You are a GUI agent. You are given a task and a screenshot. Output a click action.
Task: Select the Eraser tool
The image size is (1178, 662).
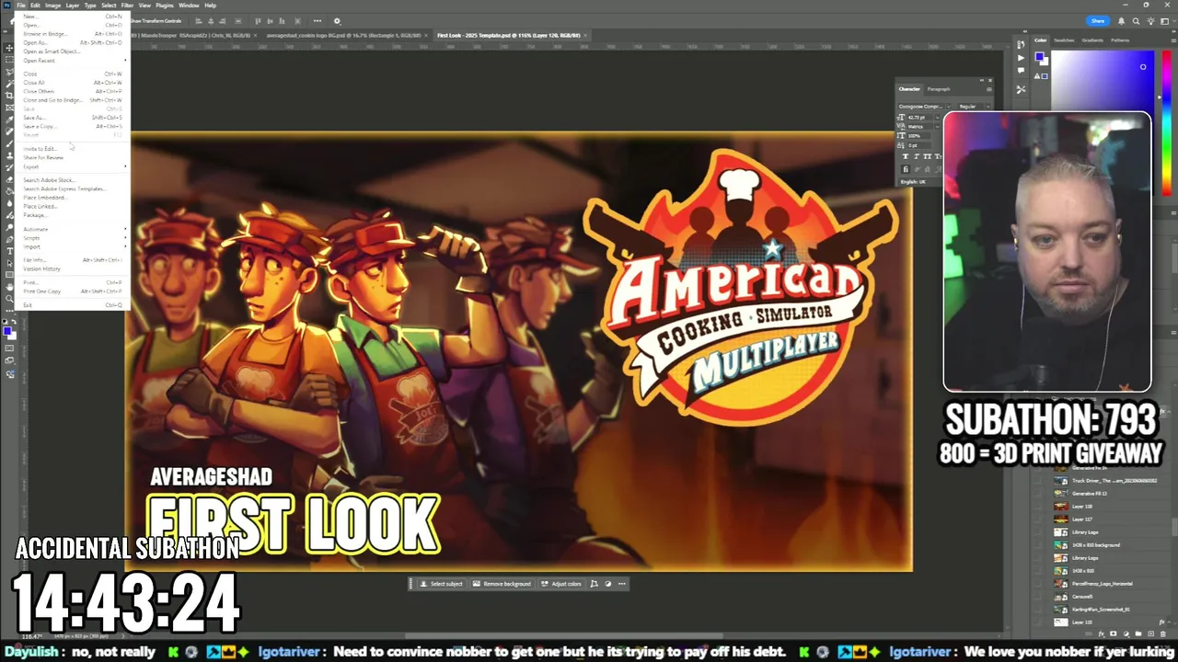point(8,179)
